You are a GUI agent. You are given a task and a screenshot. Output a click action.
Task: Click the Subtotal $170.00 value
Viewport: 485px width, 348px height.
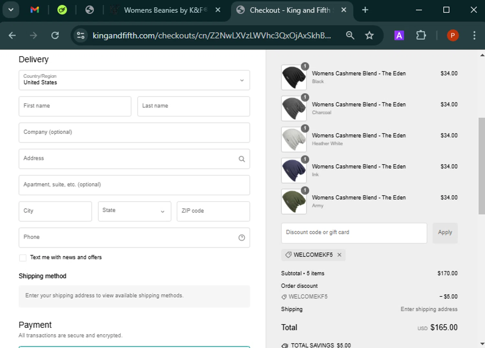tap(447, 273)
